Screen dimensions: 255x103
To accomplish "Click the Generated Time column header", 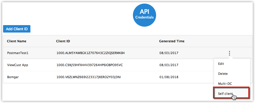I will pyautogui.click(x=172, y=41).
